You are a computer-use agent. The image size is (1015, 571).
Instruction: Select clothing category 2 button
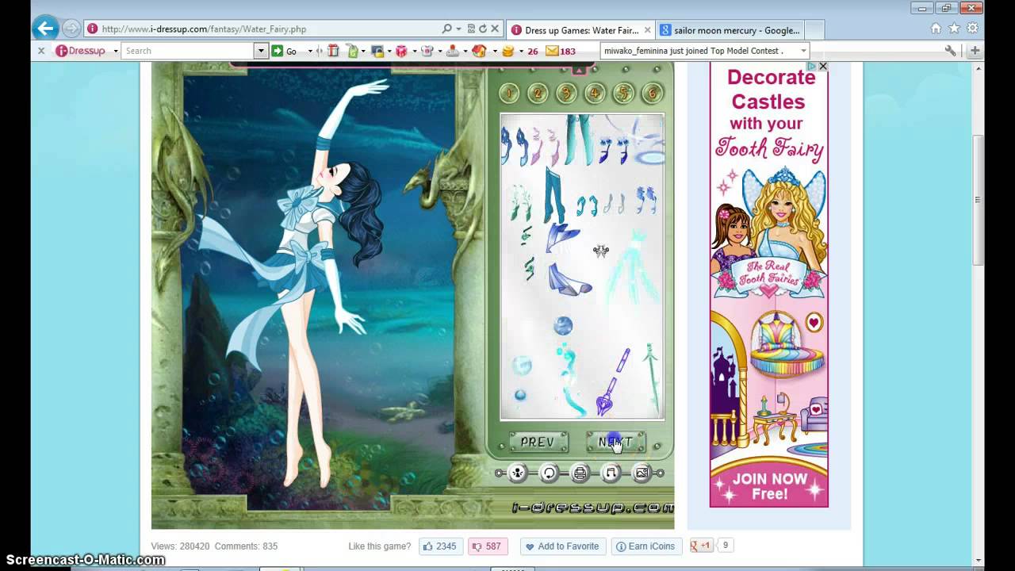tap(538, 94)
